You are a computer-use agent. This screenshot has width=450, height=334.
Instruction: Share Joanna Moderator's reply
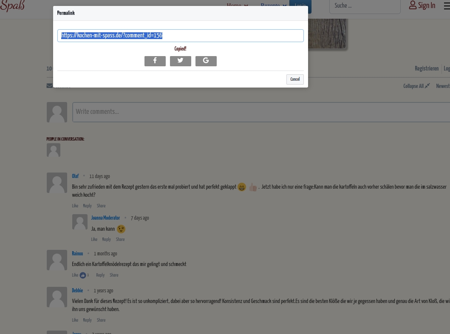120,239
